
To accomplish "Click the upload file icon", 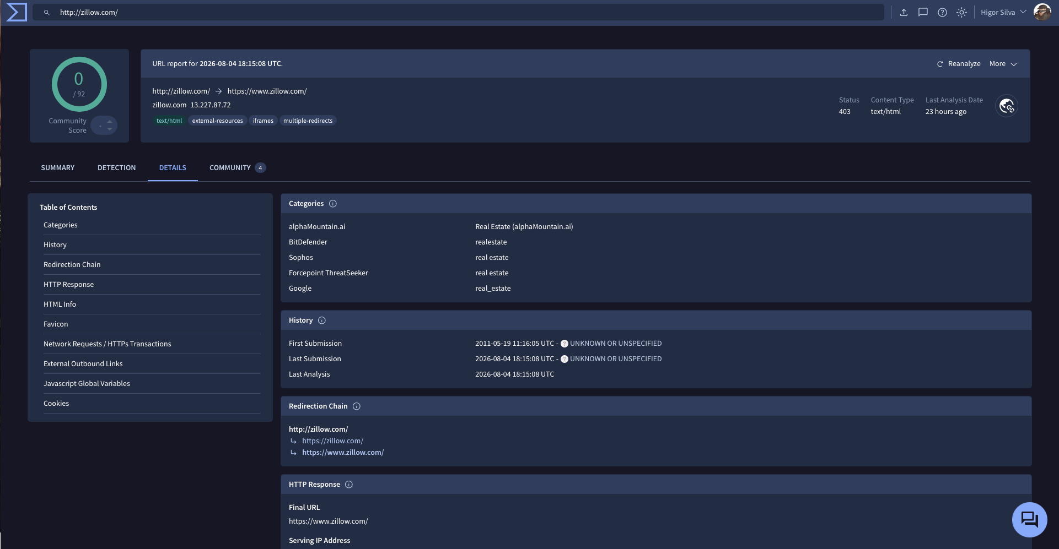I will [904, 12].
